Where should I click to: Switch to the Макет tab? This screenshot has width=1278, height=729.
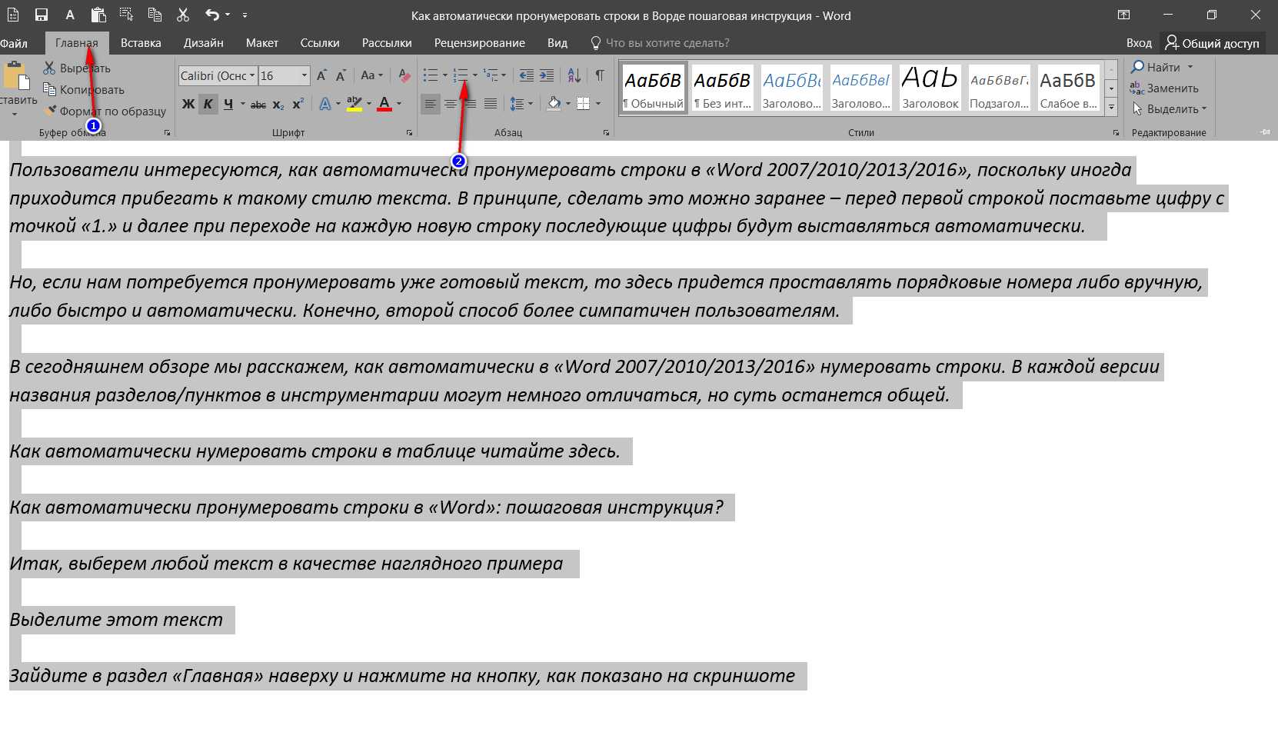pyautogui.click(x=262, y=43)
